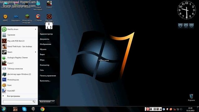Open Видео in the Start menu
Screen dimensions: 199x112
tap(42, 54)
